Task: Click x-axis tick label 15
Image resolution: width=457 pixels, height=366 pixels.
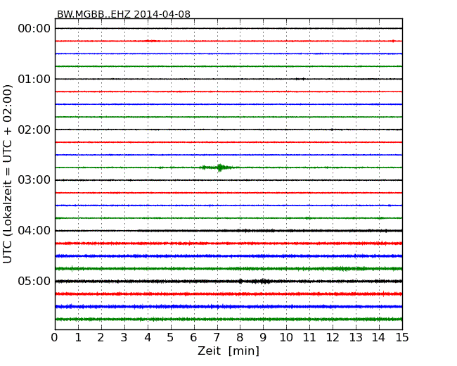Action: pyautogui.click(x=402, y=338)
